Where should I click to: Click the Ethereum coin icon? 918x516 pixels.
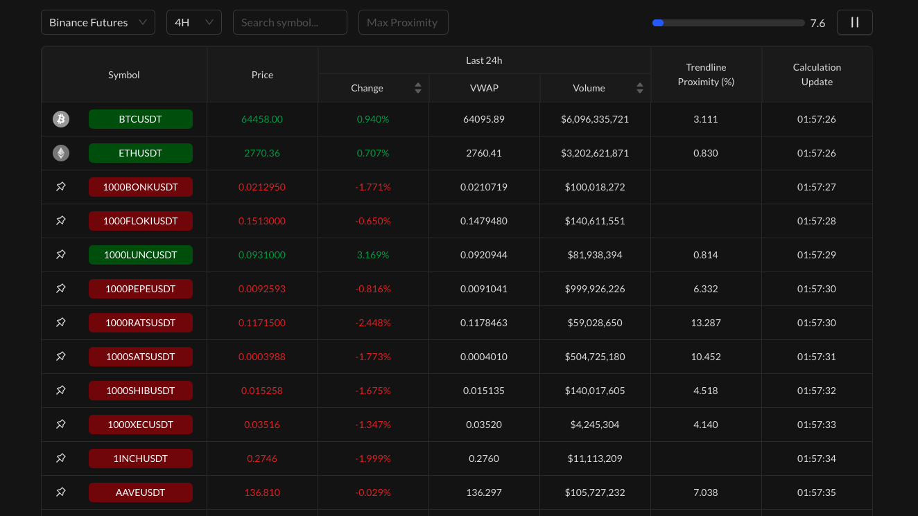click(61, 153)
